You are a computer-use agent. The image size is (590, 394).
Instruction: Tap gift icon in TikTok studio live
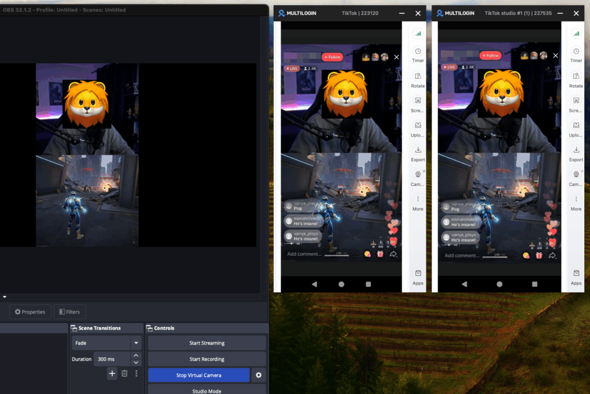(x=539, y=256)
